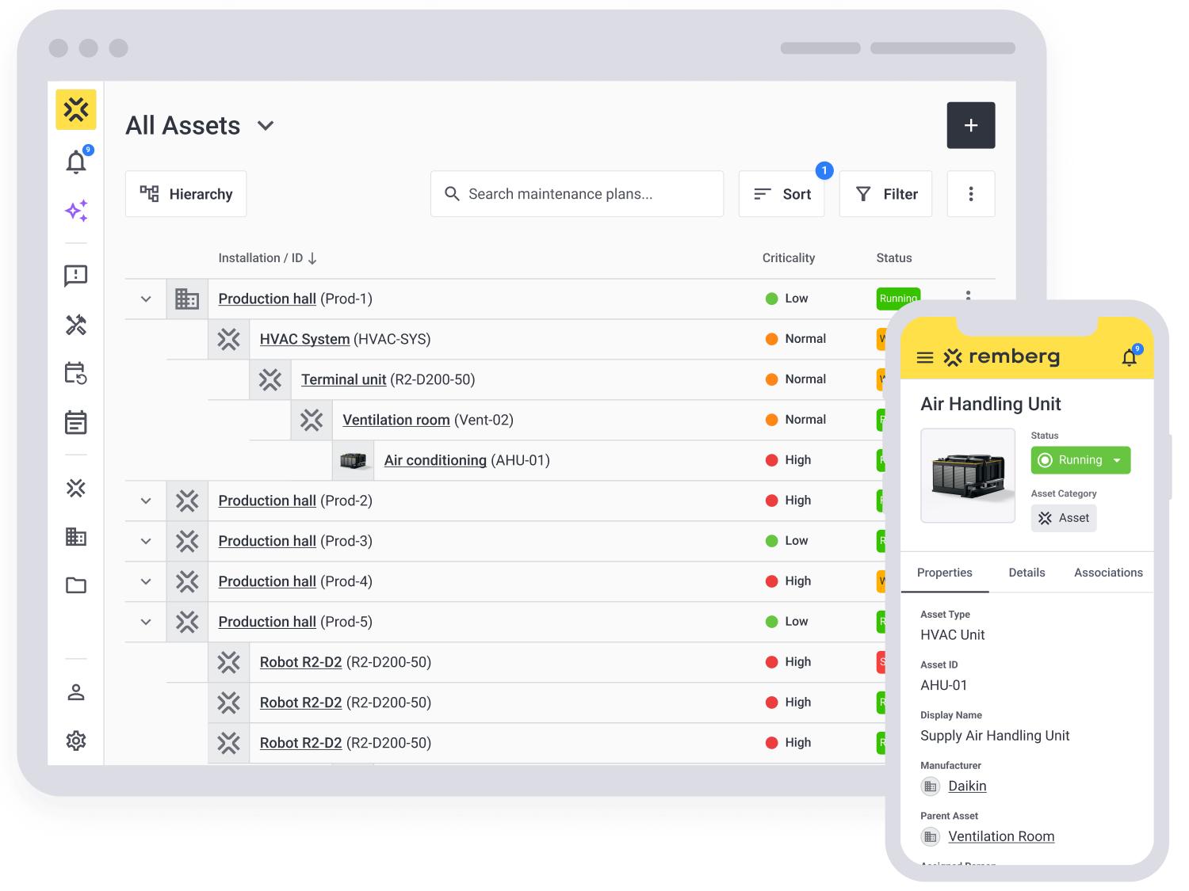Open Terminal unit link
This screenshot has width=1189, height=891.
coord(343,379)
